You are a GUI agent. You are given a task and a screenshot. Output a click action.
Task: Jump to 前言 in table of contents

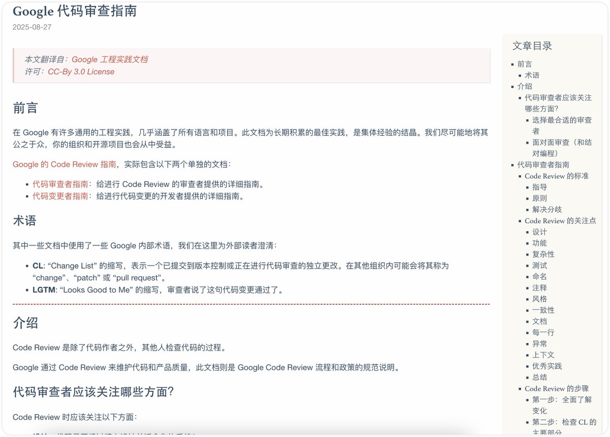525,64
